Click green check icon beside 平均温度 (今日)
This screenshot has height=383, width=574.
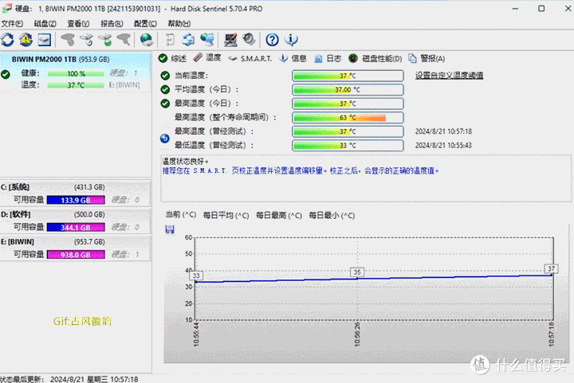165,89
